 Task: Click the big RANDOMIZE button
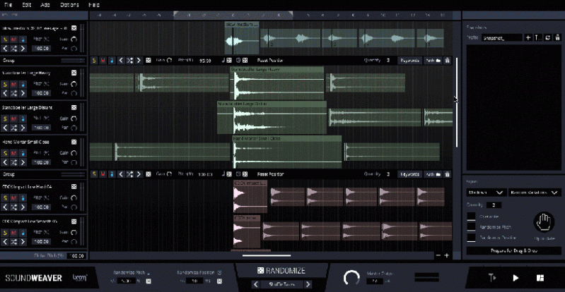(x=281, y=271)
